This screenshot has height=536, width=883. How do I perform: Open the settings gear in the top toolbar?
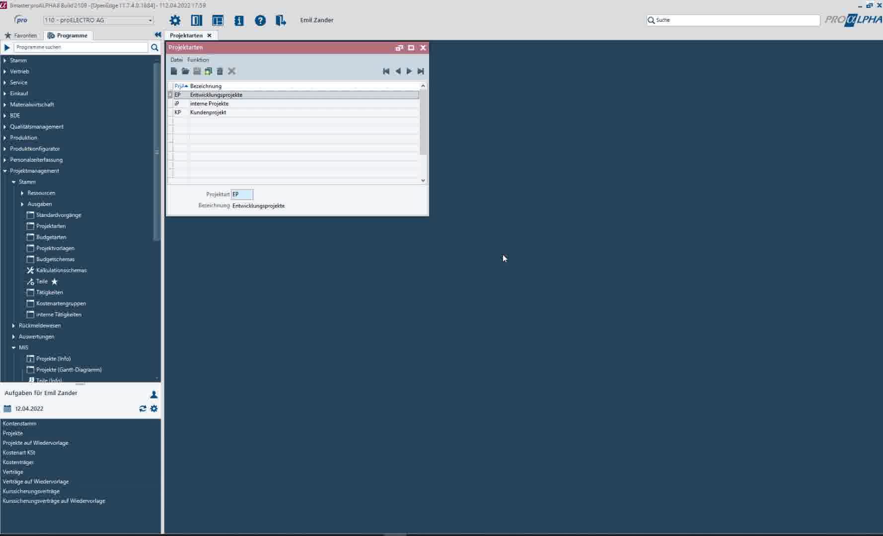pyautogui.click(x=175, y=20)
